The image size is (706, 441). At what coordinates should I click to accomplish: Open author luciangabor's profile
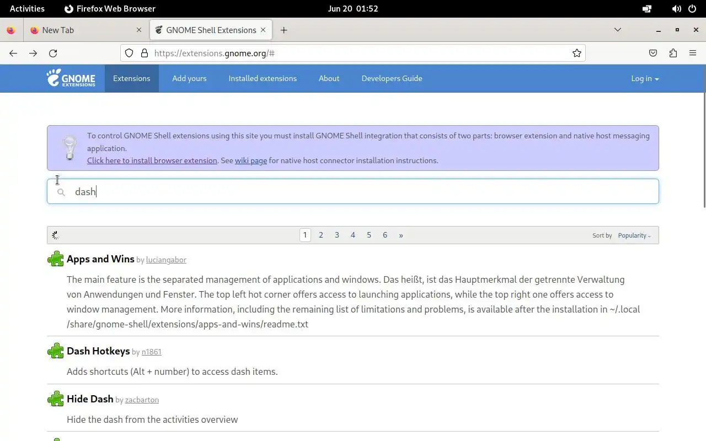pos(166,260)
